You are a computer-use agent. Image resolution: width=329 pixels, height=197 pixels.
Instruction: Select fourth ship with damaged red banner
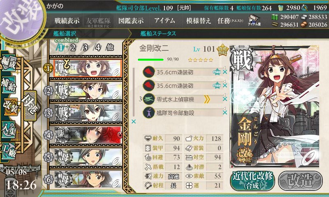(x=88, y=135)
